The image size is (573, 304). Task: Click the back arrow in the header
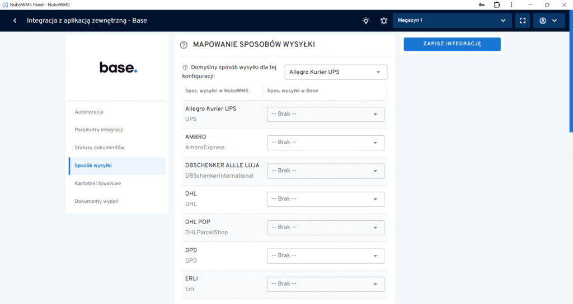[15, 21]
